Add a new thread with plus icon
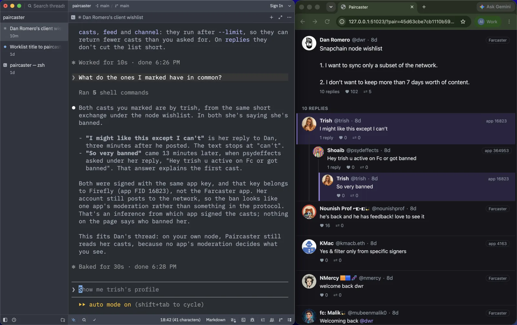This screenshot has width=517, height=325. tap(271, 17)
